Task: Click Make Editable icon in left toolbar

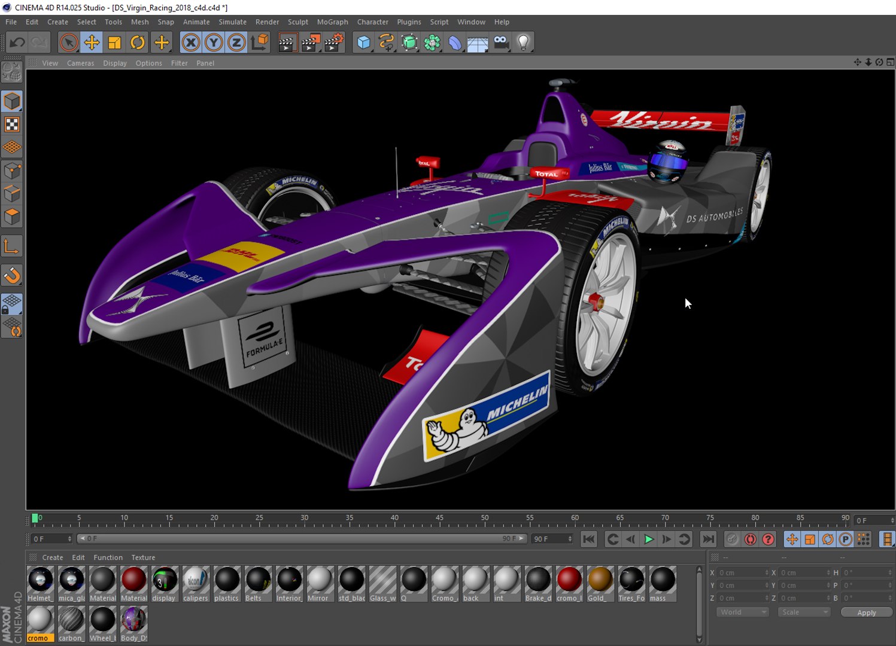Action: point(12,72)
